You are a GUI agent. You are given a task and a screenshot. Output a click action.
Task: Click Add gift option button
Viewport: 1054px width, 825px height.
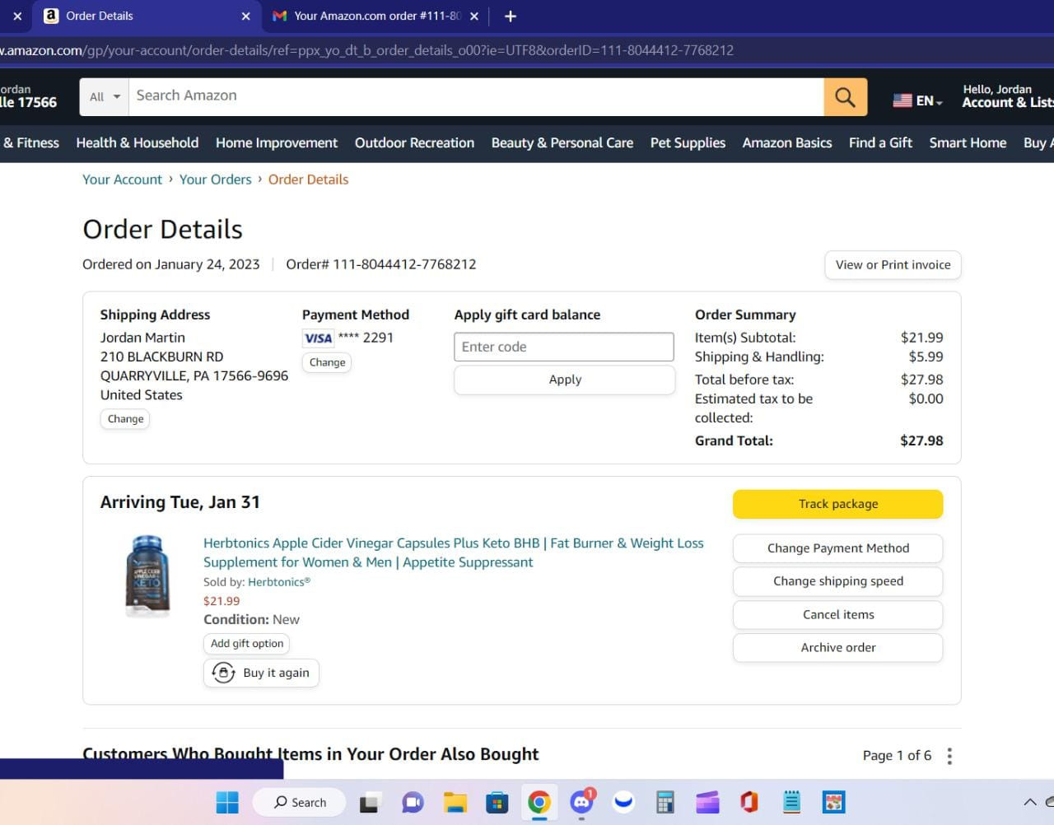(x=246, y=644)
